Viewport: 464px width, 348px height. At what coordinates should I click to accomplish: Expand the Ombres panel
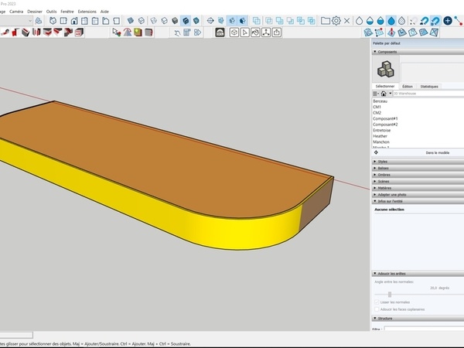tap(382, 174)
